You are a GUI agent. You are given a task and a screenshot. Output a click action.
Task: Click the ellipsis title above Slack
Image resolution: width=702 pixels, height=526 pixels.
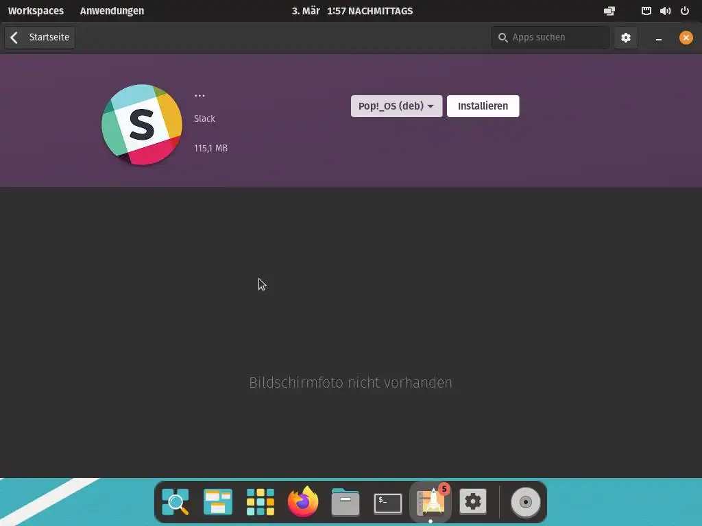pyautogui.click(x=199, y=95)
